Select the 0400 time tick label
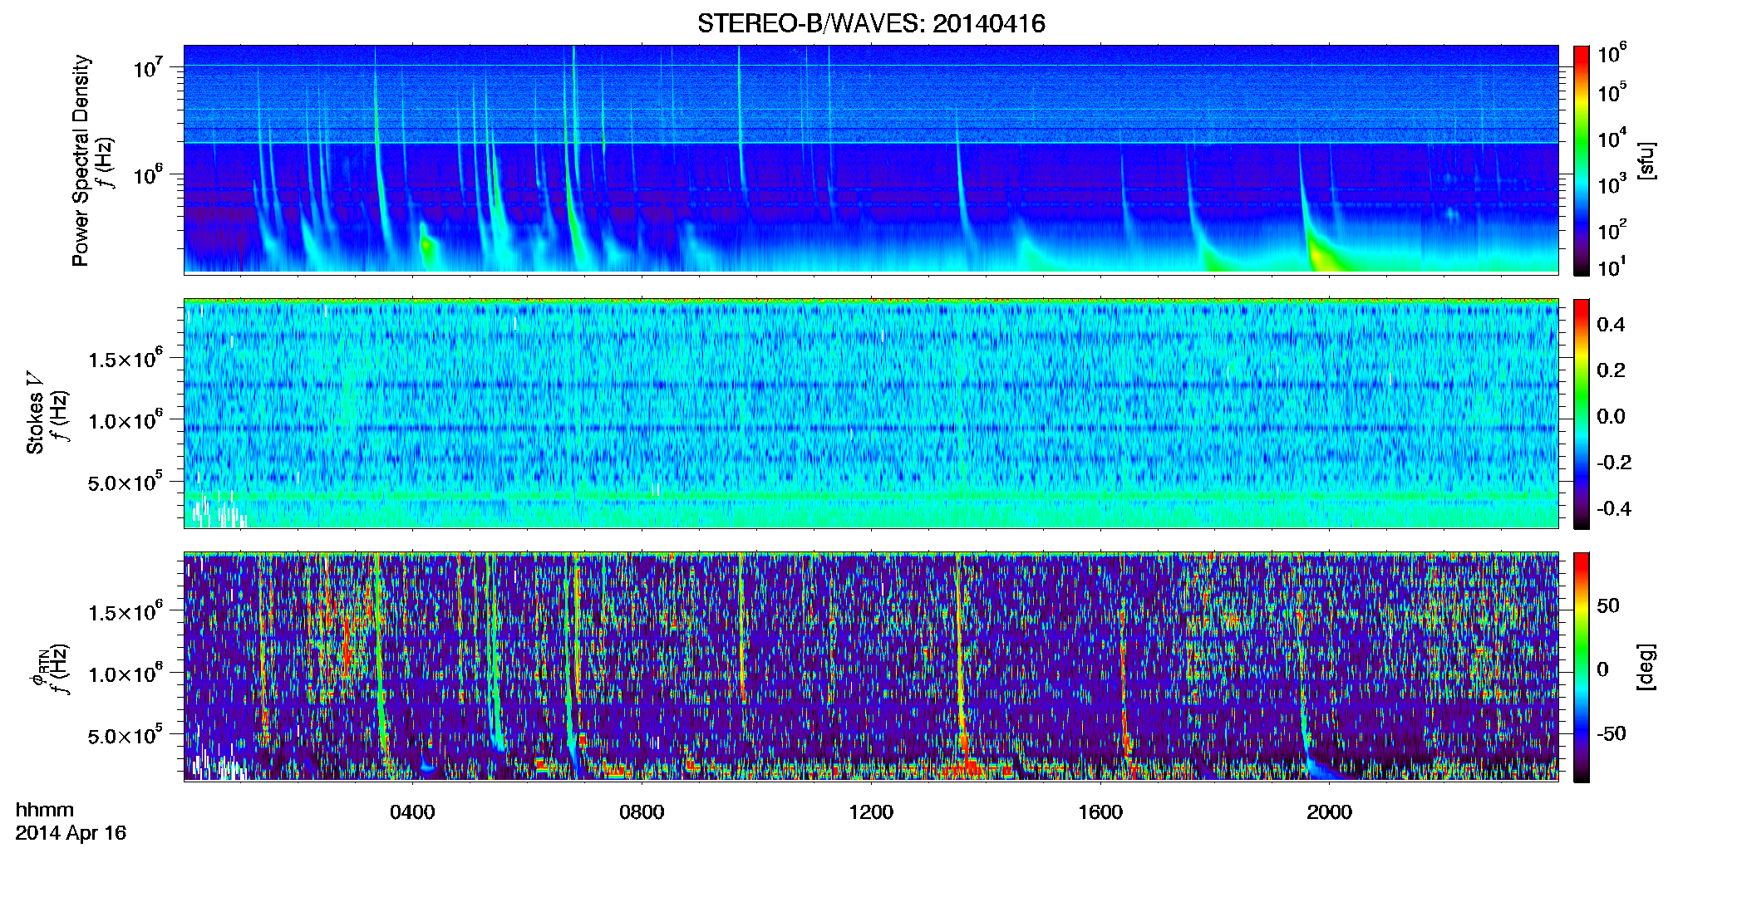Image resolution: width=1742 pixels, height=897 pixels. click(x=412, y=812)
